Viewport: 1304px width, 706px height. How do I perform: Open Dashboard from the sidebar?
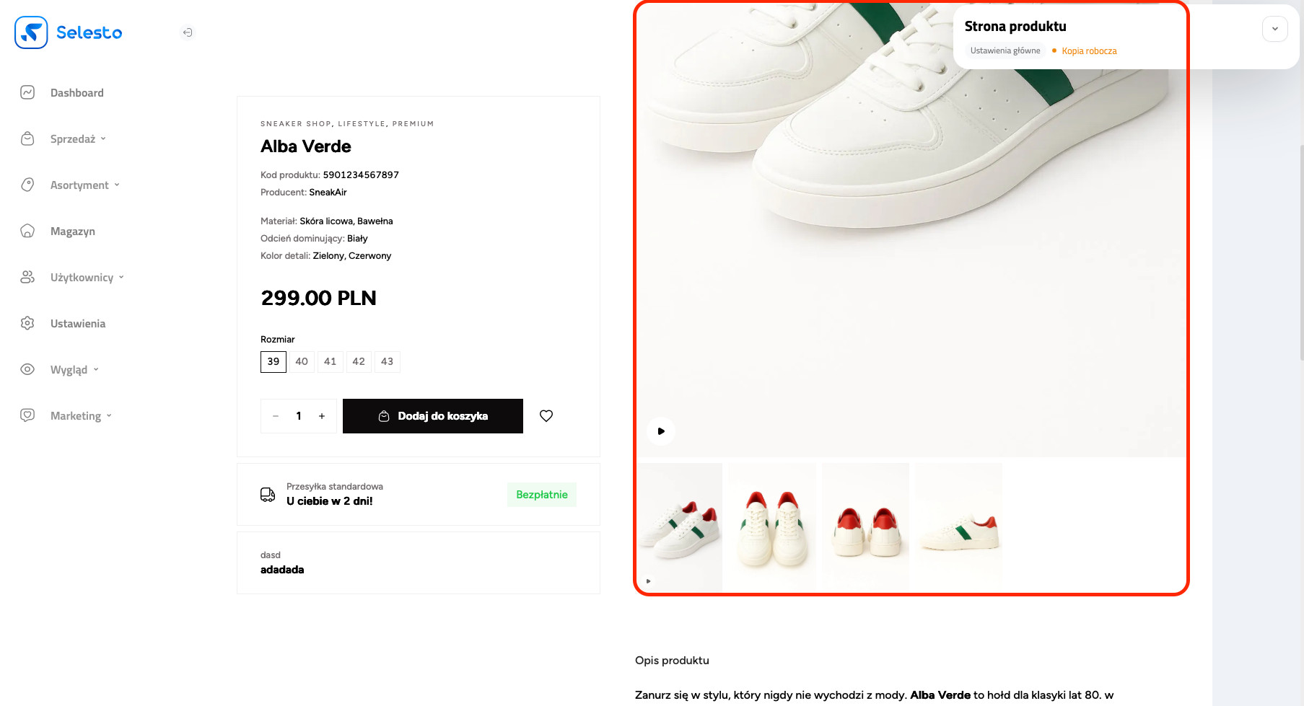point(76,93)
